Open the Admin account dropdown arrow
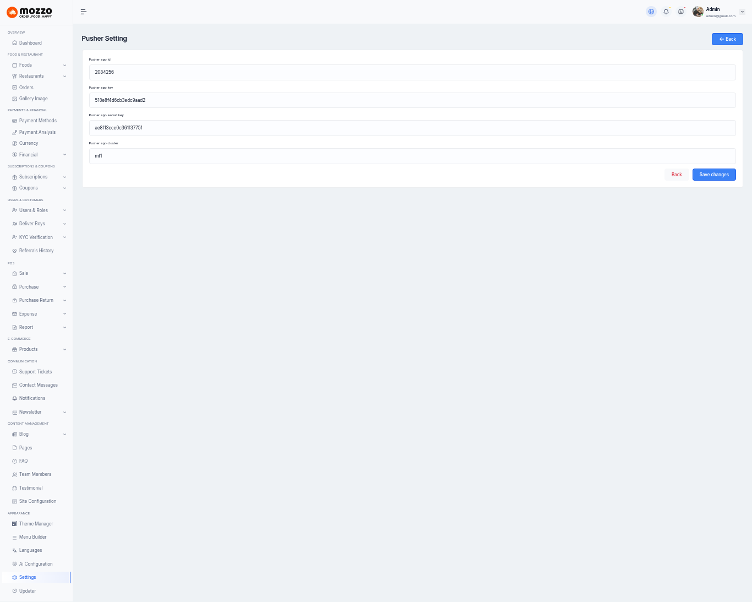 742,12
